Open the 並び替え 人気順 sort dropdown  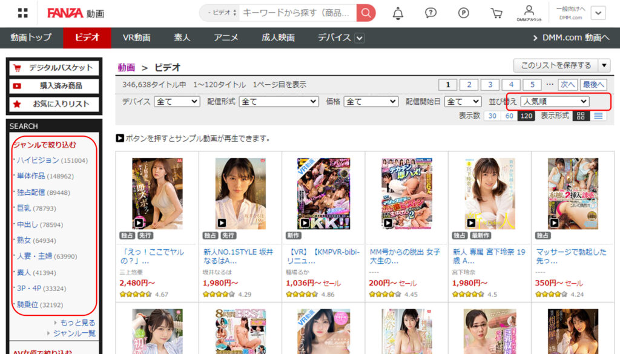555,102
